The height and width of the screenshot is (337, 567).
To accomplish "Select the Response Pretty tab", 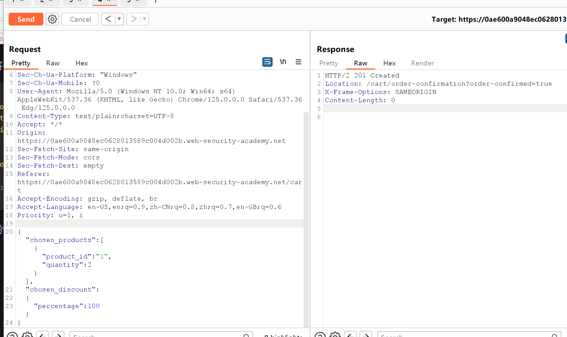I will click(x=328, y=63).
